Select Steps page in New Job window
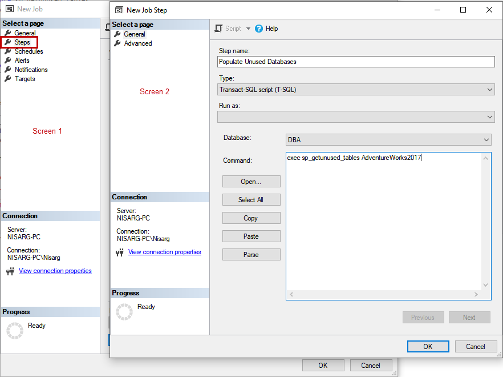 [22, 42]
